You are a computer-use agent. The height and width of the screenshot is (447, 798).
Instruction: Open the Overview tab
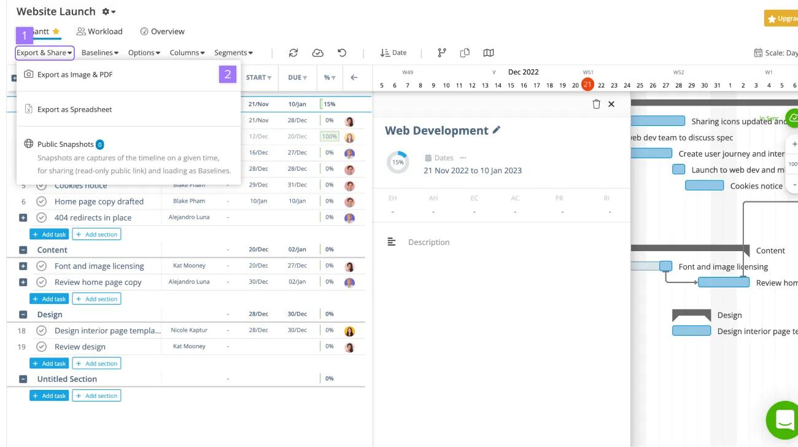[162, 31]
